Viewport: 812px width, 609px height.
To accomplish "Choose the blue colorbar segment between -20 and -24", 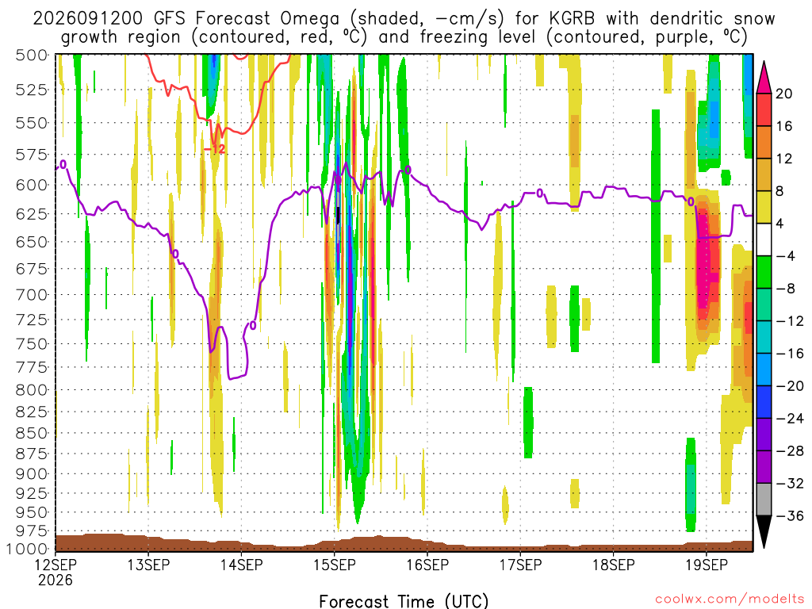I will tap(764, 402).
